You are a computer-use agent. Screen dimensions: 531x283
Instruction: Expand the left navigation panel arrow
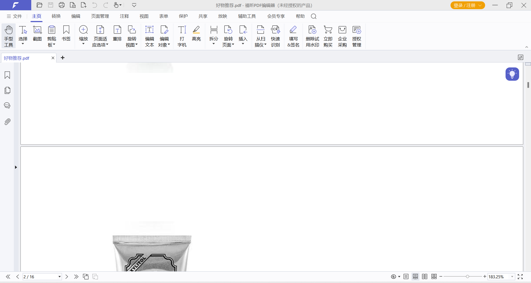[x=16, y=167]
